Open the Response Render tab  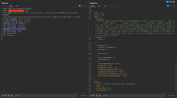click(112, 6)
